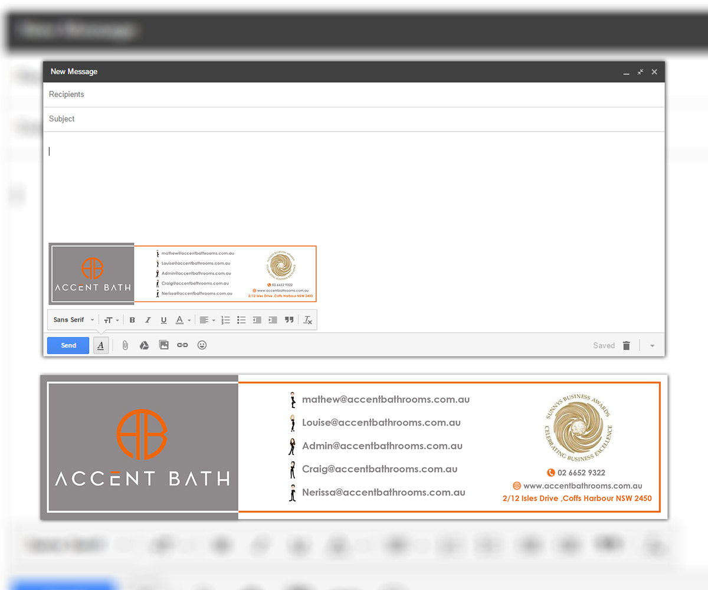Click Louise@accentbathrooms.com.au in large signature
The height and width of the screenshot is (590, 708).
point(381,422)
